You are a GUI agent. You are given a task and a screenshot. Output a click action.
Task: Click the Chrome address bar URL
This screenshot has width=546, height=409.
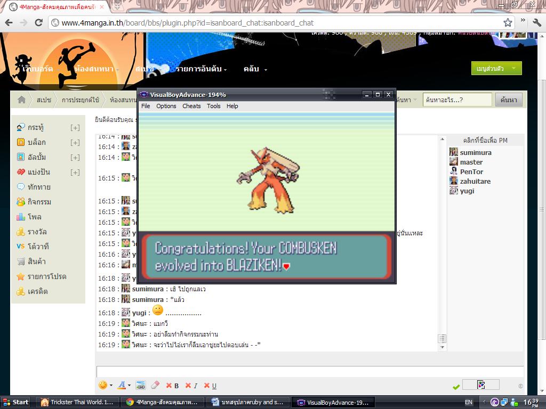(x=187, y=23)
